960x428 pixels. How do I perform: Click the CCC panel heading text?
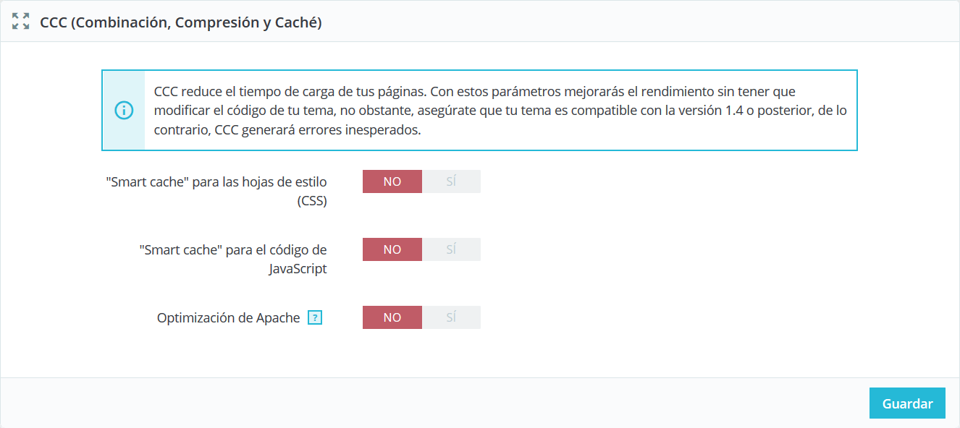coord(181,22)
